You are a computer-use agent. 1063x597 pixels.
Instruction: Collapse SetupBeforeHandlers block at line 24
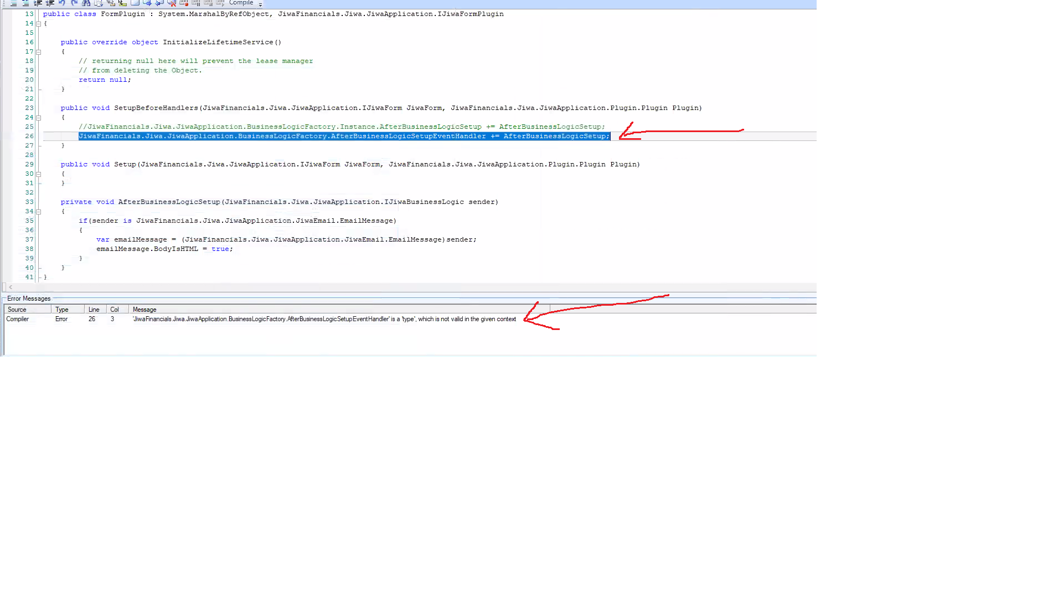pos(38,118)
